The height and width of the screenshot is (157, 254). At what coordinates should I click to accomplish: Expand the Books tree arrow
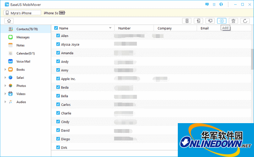5,69
